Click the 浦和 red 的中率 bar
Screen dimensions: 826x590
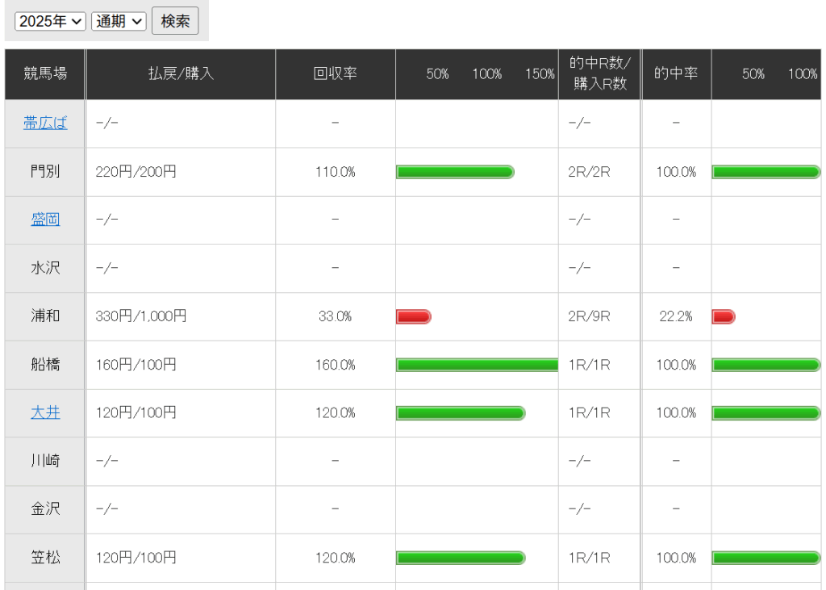(x=723, y=316)
